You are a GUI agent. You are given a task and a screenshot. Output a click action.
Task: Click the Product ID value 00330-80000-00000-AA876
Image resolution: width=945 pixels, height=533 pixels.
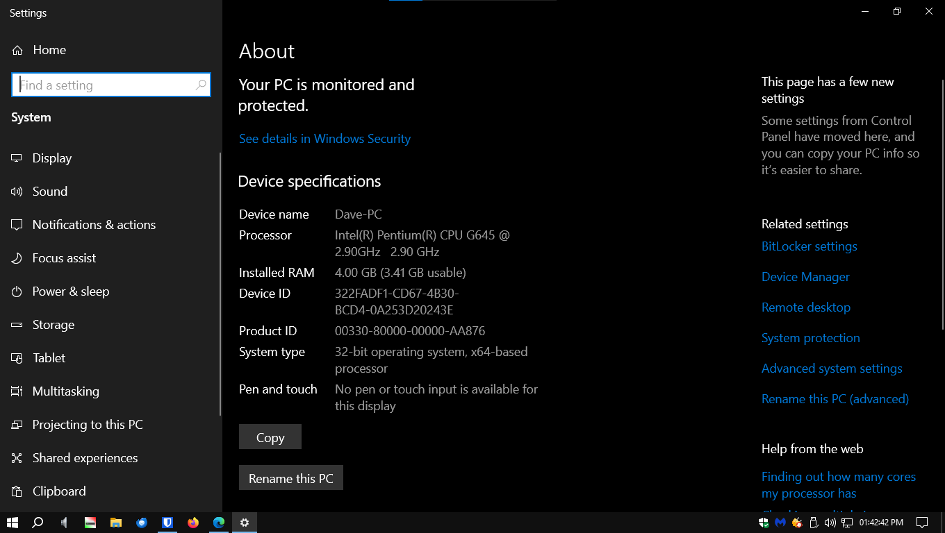pos(410,331)
